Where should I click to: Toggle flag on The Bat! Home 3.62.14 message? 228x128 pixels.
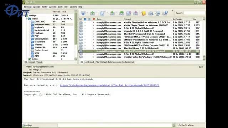coord(94,48)
